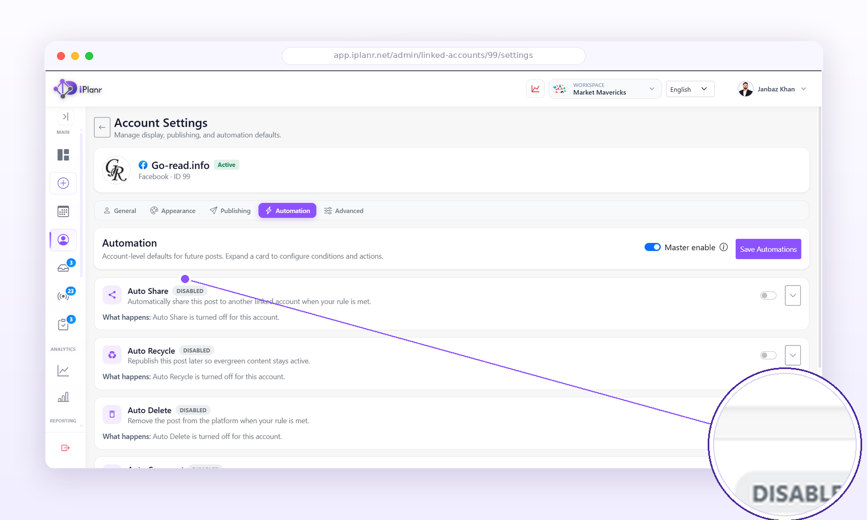The width and height of the screenshot is (867, 520).
Task: Switch to the Advanced tab
Action: click(x=344, y=210)
